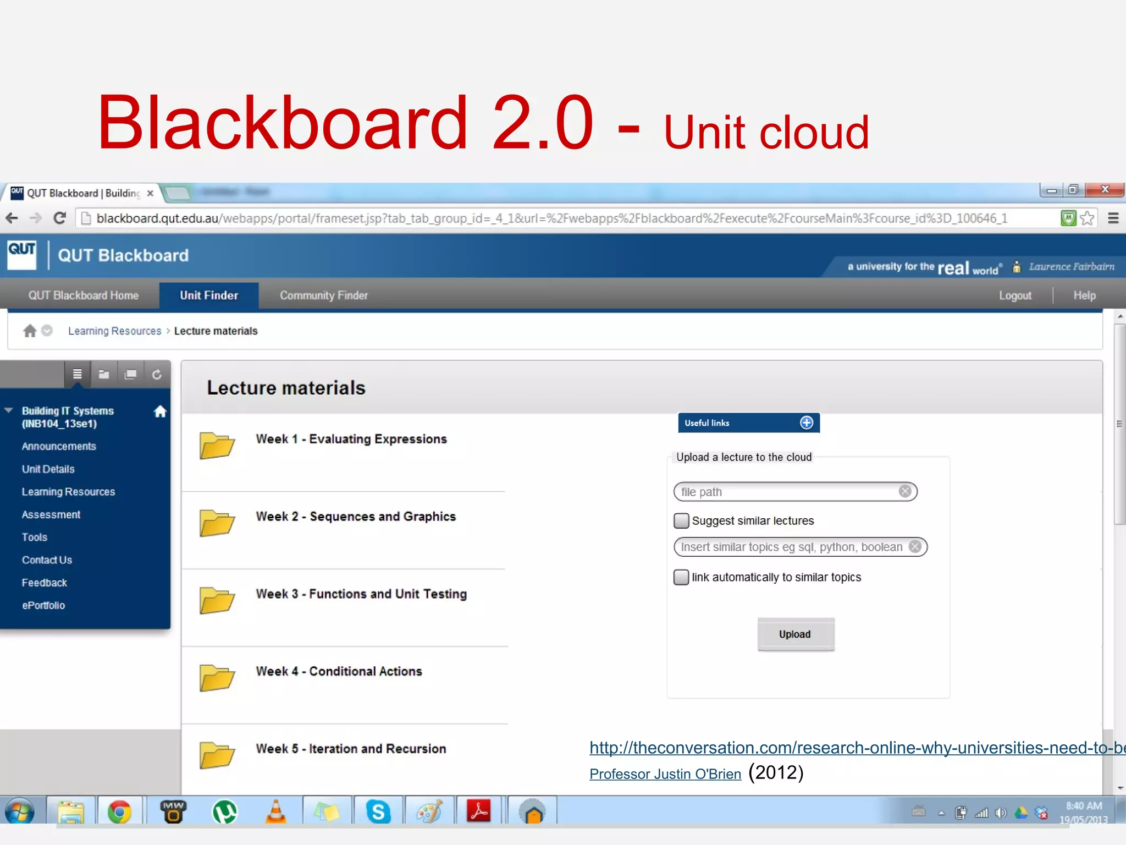Image resolution: width=1126 pixels, height=845 pixels.
Task: Click the QUT Blackboard browser tab
Action: (x=82, y=193)
